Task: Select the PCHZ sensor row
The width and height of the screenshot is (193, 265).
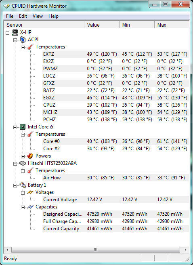Action: [x=115, y=120]
